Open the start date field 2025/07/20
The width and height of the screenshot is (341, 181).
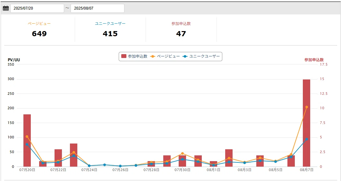point(37,8)
